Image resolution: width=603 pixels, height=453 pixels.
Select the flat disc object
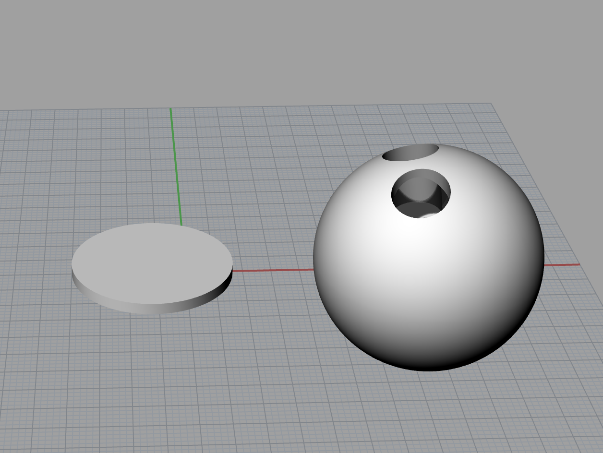(x=152, y=268)
